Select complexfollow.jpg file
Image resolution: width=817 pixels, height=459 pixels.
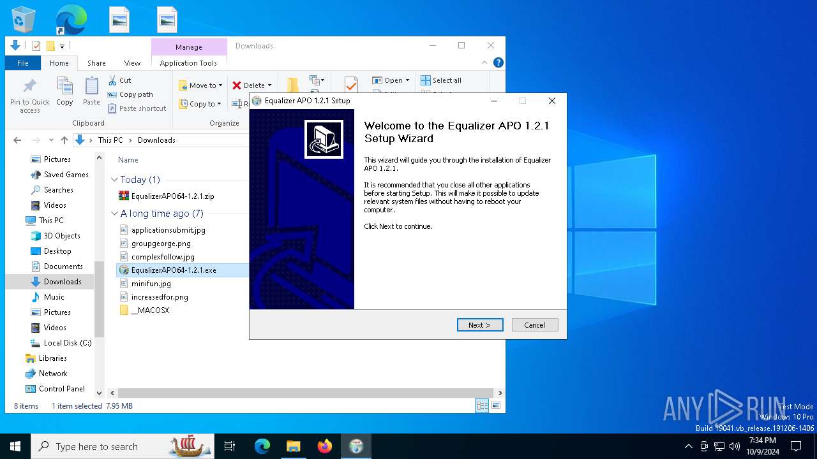click(x=157, y=257)
